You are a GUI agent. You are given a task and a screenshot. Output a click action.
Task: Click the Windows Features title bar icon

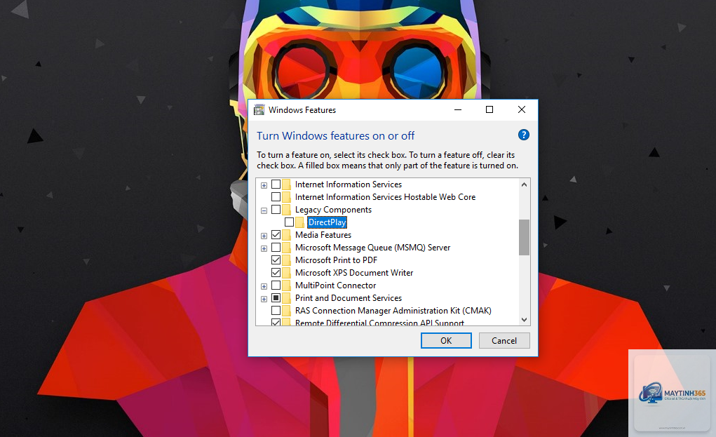click(259, 109)
